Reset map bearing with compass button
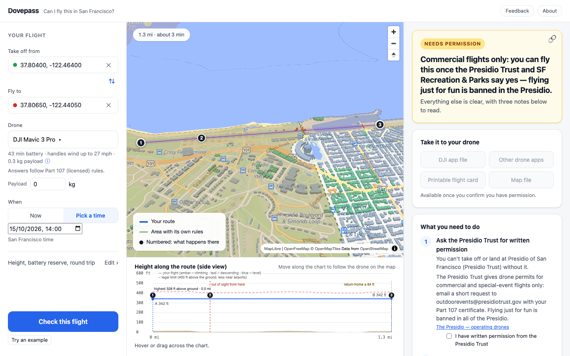The width and height of the screenshot is (570, 356). (x=393, y=55)
